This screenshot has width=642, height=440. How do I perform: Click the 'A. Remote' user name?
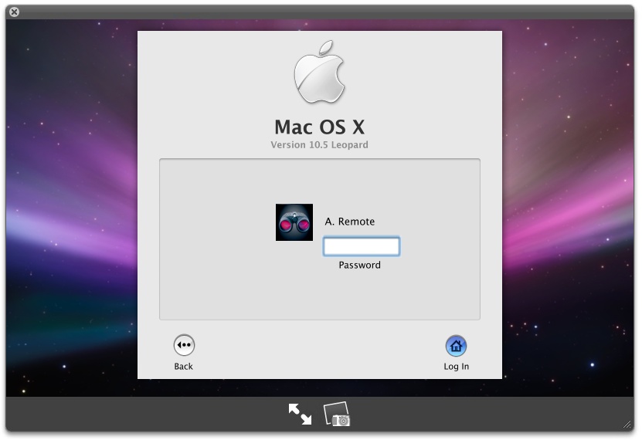350,222
